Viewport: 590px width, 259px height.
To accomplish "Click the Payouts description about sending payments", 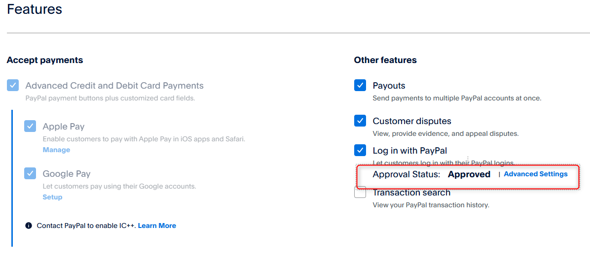I will point(457,98).
